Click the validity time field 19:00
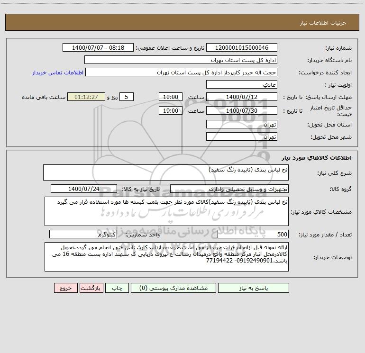 170,110
